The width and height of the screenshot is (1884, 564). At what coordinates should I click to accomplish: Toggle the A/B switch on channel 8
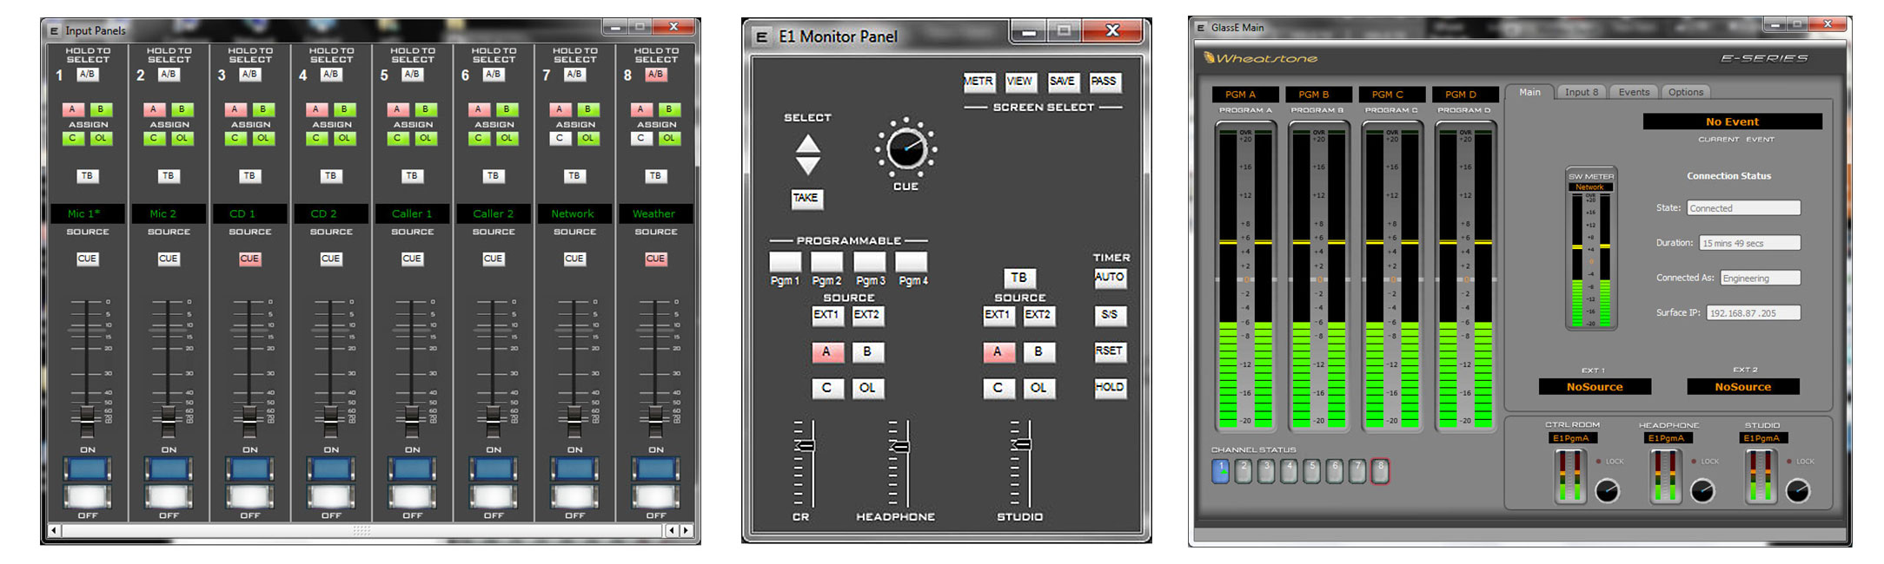pos(655,75)
